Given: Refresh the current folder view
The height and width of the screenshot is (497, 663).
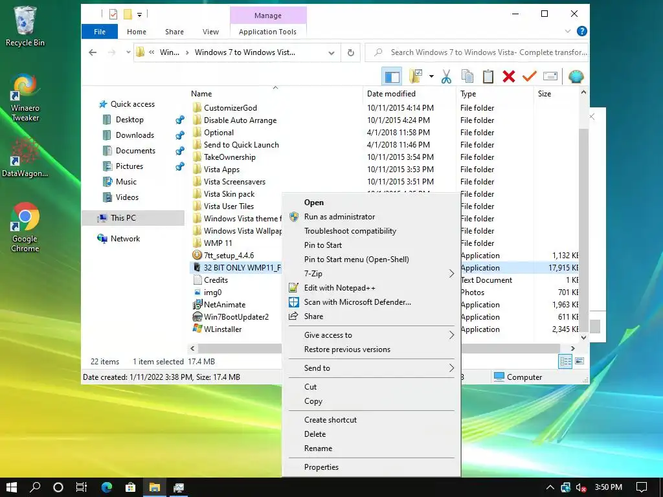Looking at the screenshot, I should [350, 52].
